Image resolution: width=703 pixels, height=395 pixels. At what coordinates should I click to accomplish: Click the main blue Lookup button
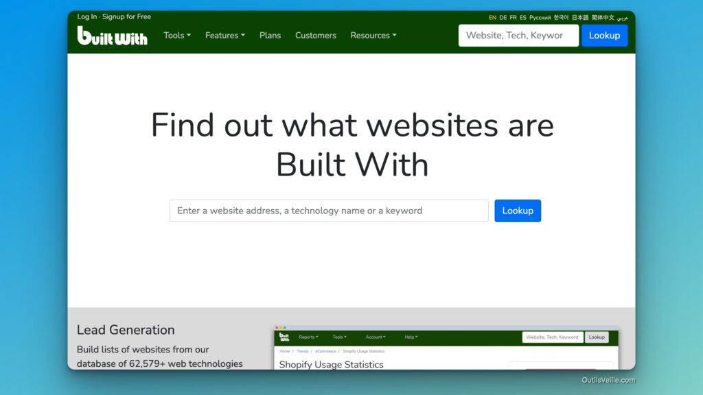pyautogui.click(x=518, y=211)
